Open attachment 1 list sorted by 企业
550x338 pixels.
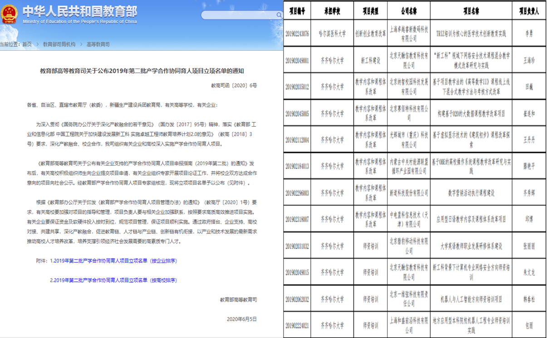pyautogui.click(x=113, y=261)
